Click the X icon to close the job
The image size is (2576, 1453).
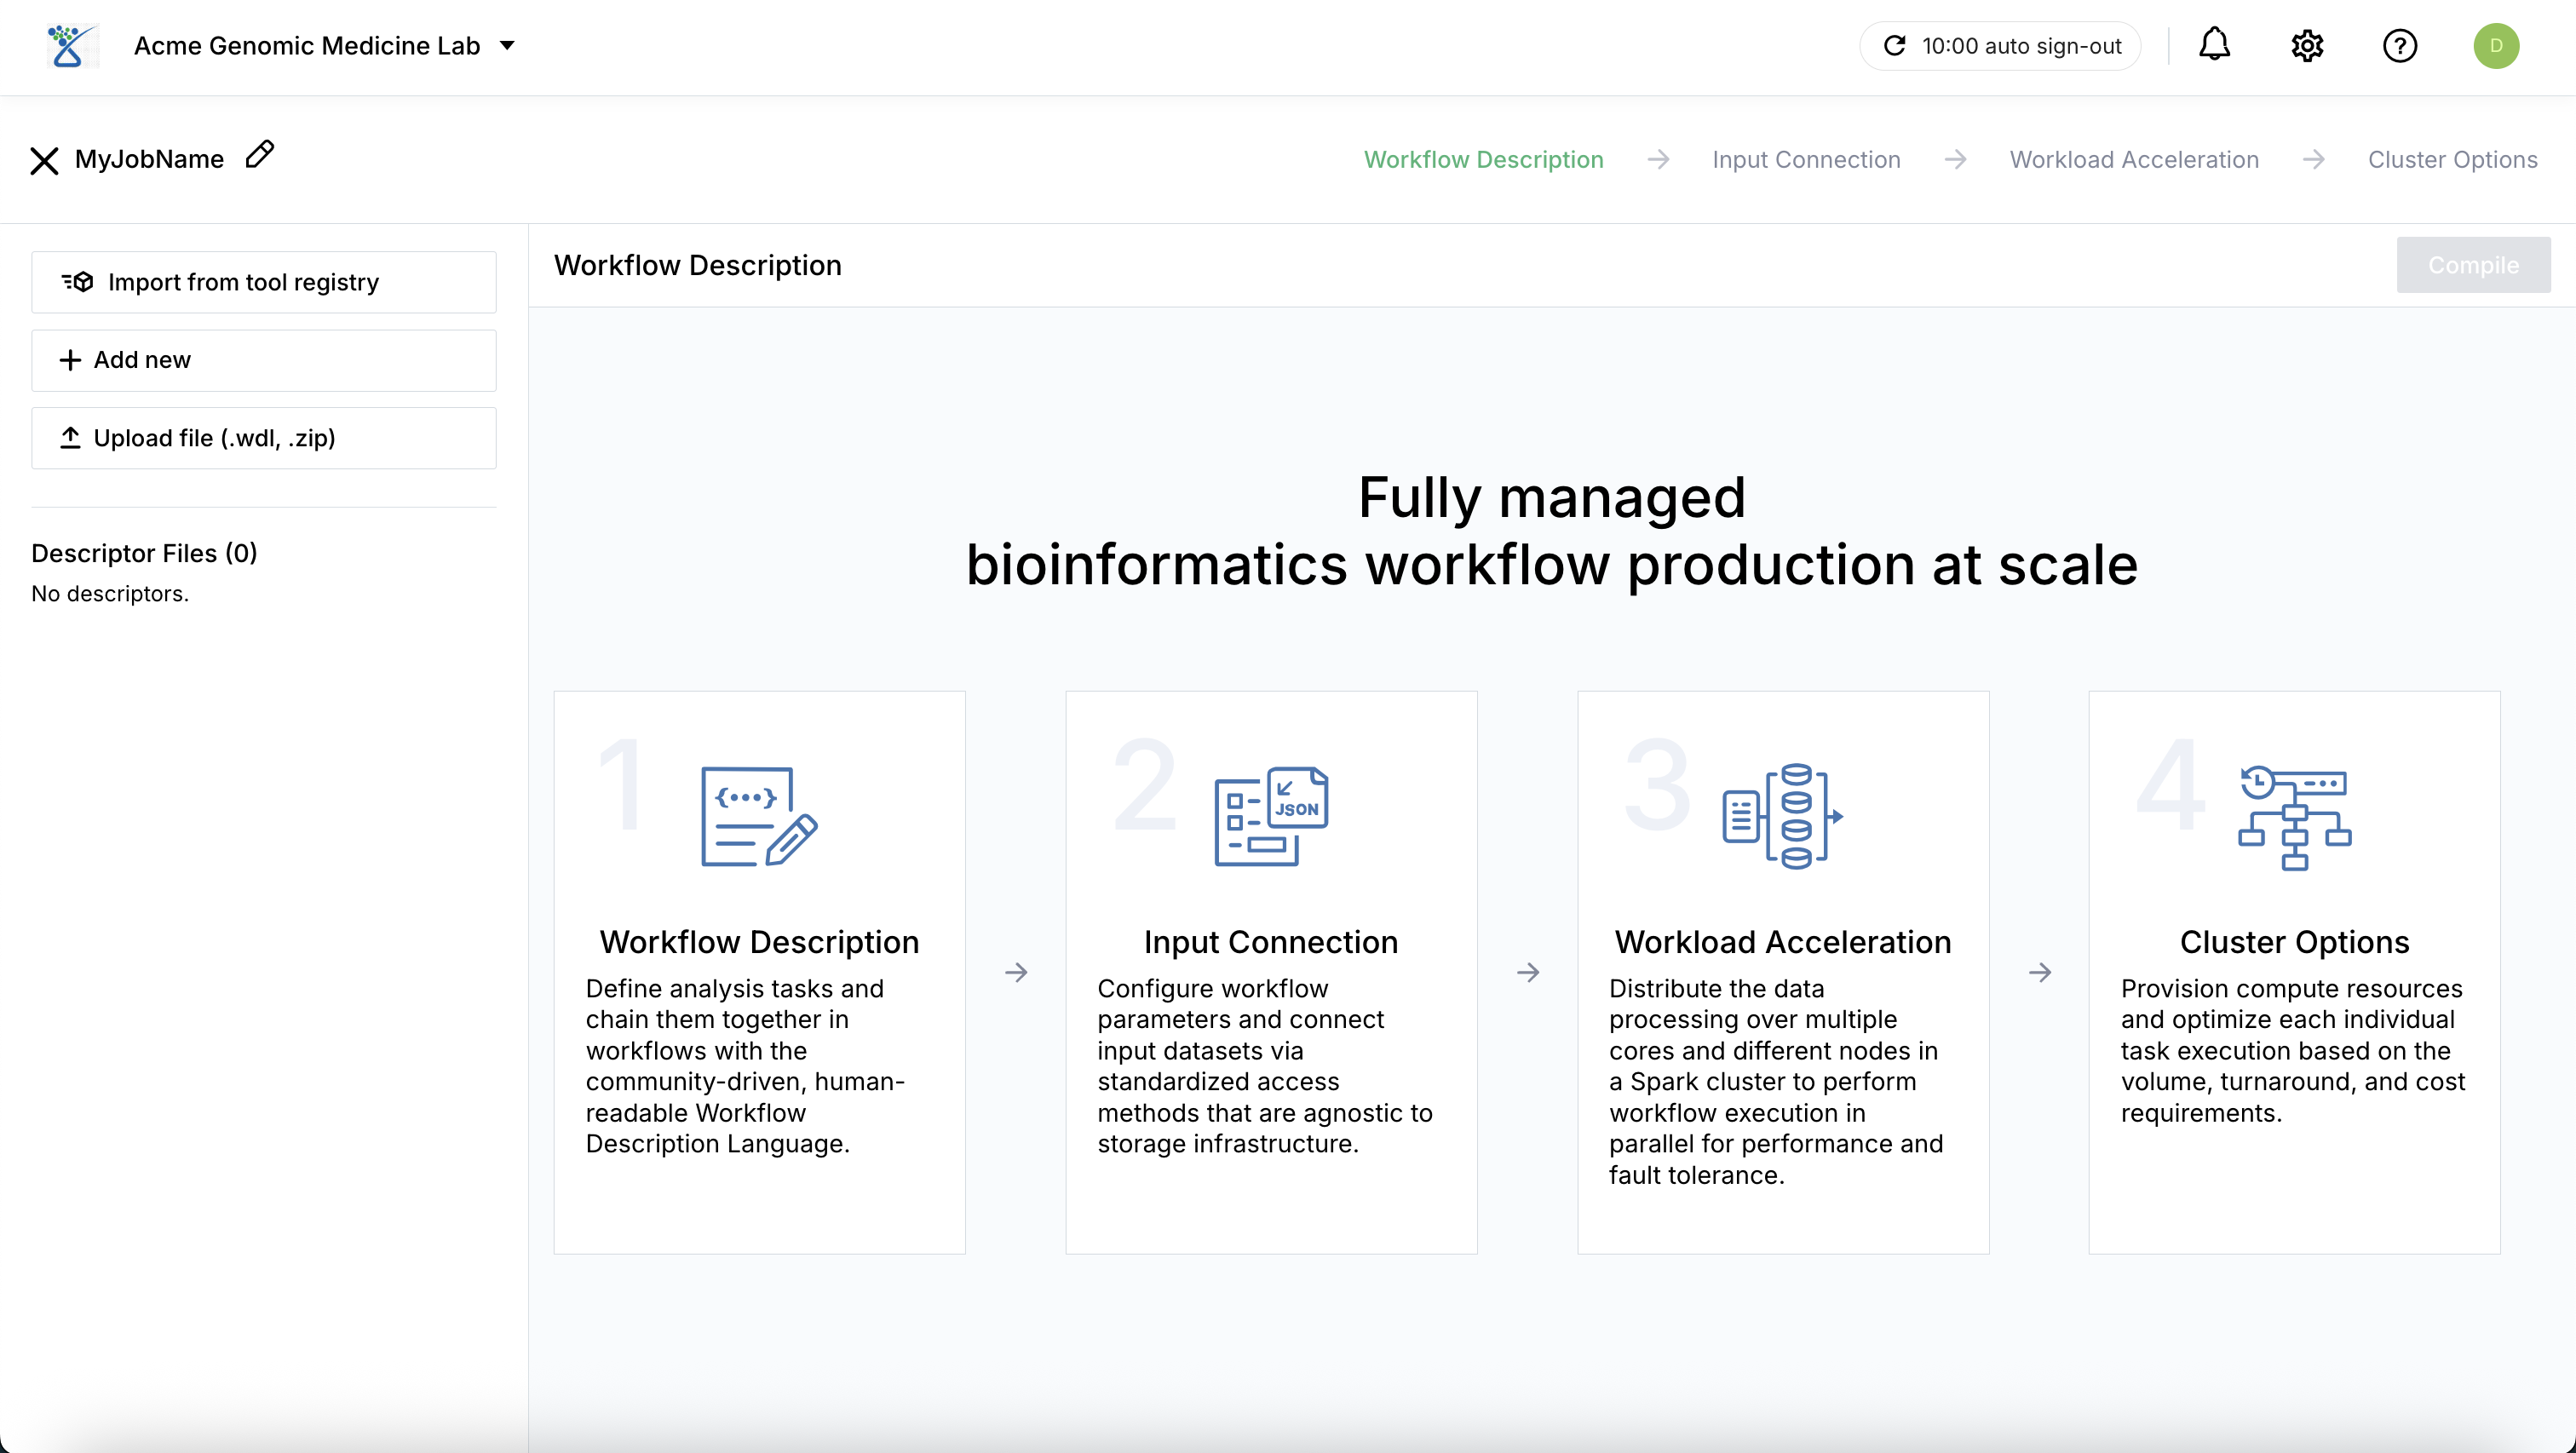(44, 160)
